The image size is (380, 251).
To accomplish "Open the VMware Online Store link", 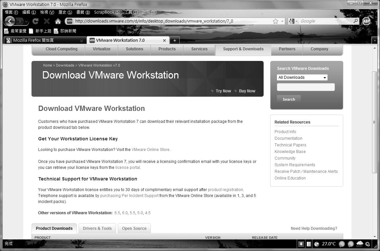I will pyautogui.click(x=151, y=150).
